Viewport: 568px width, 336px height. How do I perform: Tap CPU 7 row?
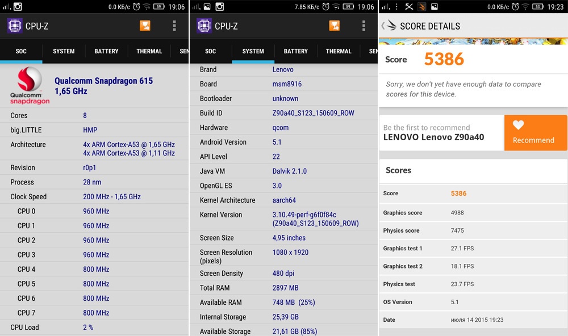tap(94, 313)
